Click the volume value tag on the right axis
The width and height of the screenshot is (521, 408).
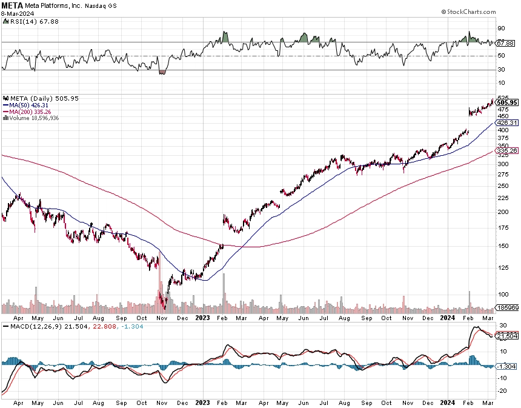tap(507, 307)
